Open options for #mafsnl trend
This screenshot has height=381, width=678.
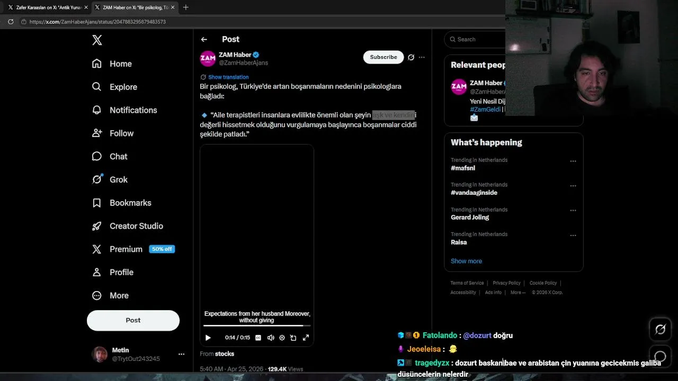[x=573, y=161]
